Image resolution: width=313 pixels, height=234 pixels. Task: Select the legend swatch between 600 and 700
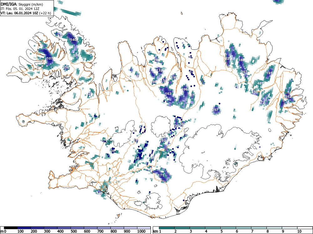91,228
